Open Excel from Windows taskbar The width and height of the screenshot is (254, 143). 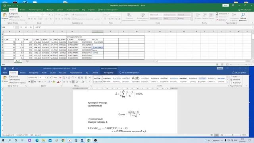click(x=89, y=140)
